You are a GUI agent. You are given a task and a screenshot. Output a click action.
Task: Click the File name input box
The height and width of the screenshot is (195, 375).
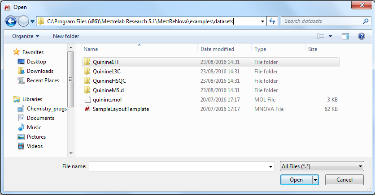179,166
